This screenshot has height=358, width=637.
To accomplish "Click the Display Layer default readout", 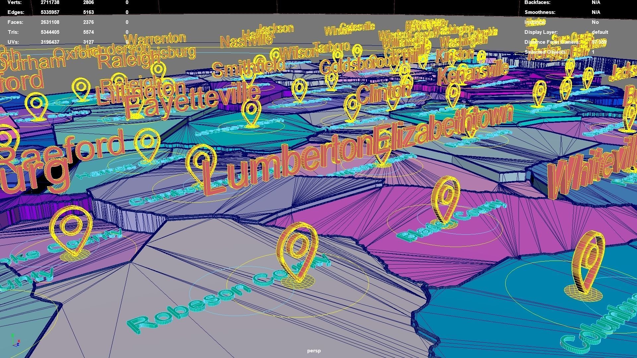I will [x=600, y=32].
